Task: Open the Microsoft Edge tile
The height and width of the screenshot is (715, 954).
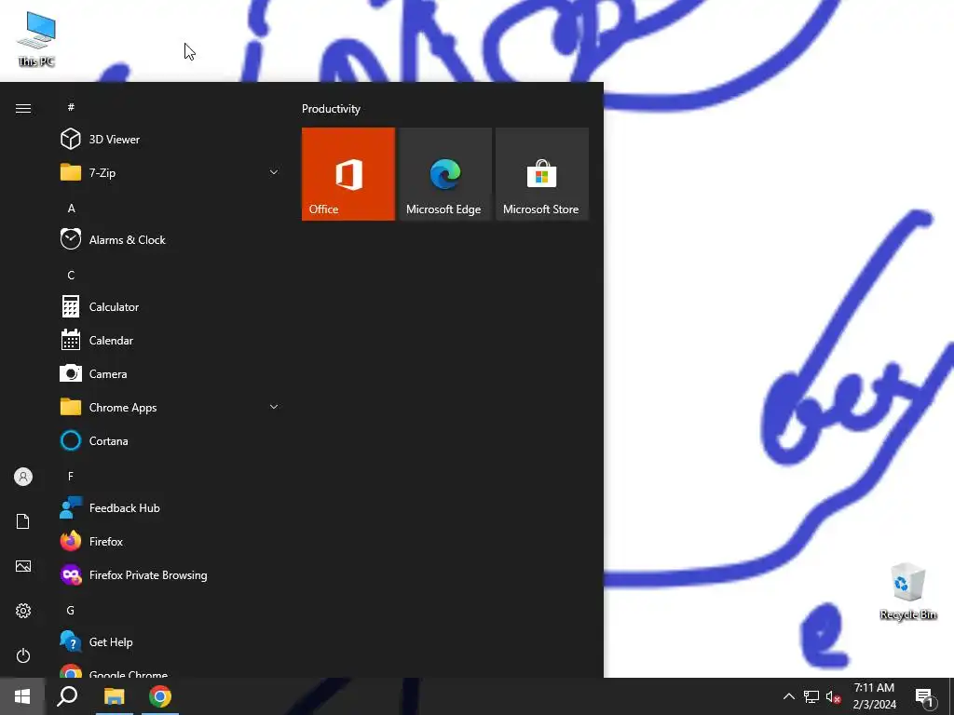Action: pyautogui.click(x=444, y=174)
